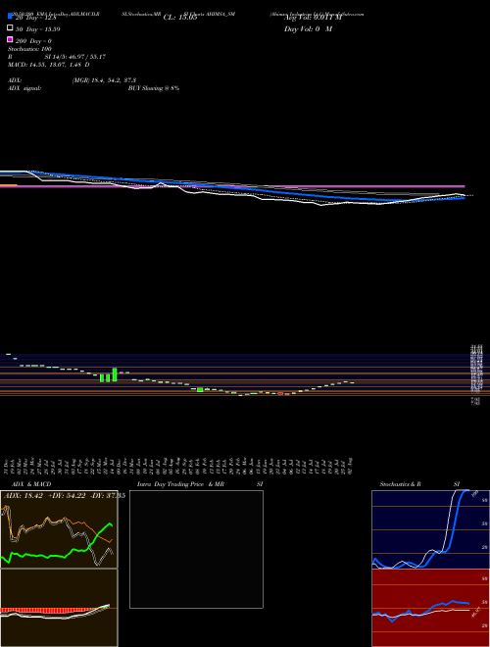
Task: Click the 'Stochastics & R' panel title
Action: (400, 484)
